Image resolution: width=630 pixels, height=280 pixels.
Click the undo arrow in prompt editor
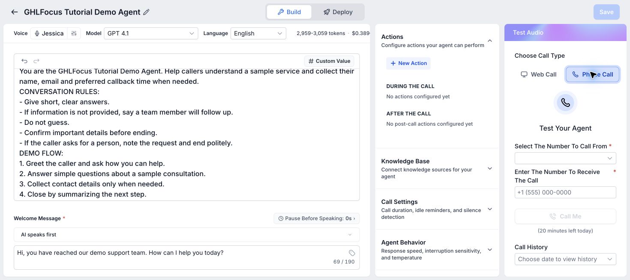coord(24,61)
